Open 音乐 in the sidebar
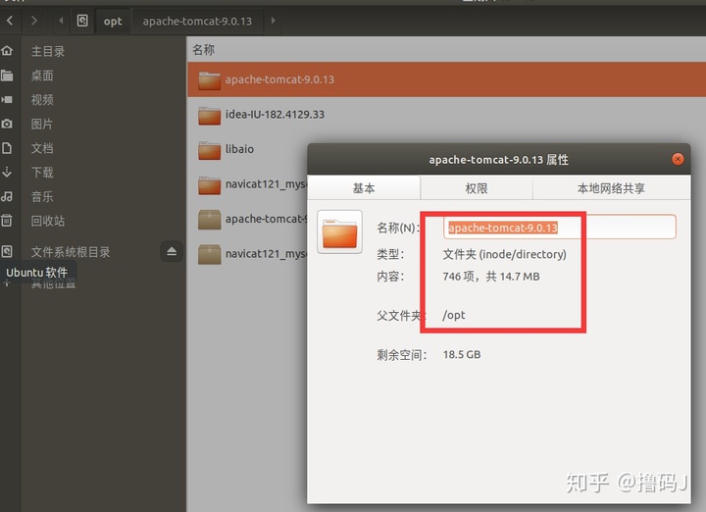The image size is (706, 512). [42, 197]
